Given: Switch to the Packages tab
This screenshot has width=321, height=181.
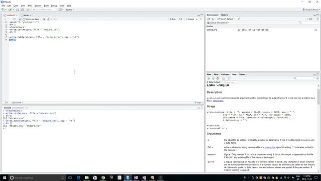Looking at the screenshot, I should (x=225, y=74).
